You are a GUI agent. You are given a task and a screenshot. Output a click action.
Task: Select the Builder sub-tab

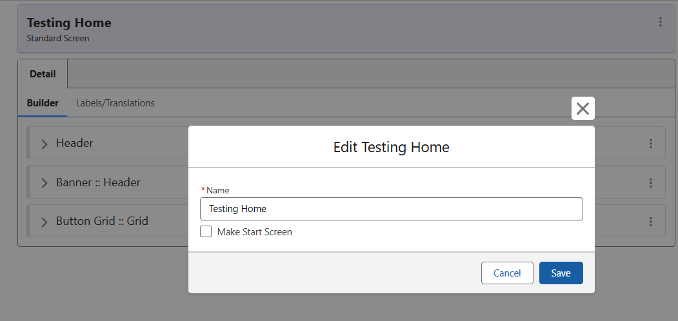[43, 103]
